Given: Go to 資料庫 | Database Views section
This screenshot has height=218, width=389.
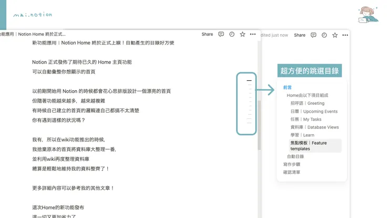Looking at the screenshot, I should tap(314, 127).
